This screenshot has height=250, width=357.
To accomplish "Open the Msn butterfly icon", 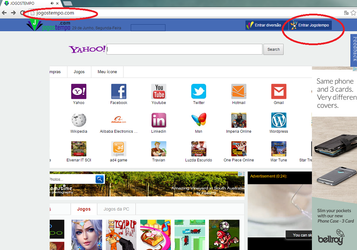I will 198,120.
